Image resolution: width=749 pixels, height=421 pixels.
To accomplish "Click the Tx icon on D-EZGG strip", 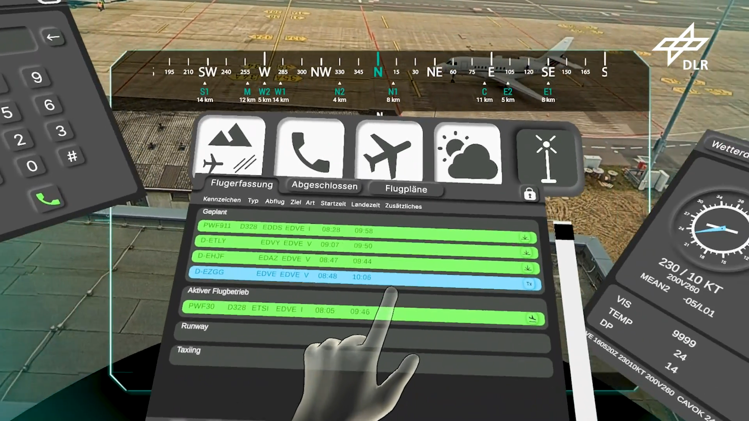I will 529,284.
